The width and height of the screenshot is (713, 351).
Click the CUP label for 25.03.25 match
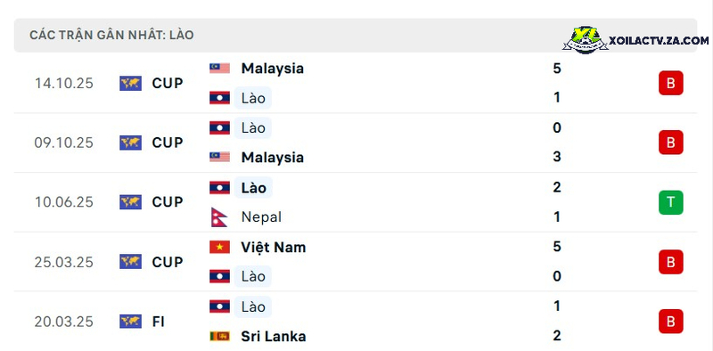coord(168,262)
